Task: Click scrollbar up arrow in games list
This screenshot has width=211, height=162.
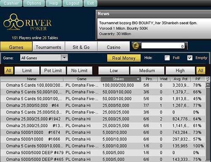Action: click(x=208, y=85)
